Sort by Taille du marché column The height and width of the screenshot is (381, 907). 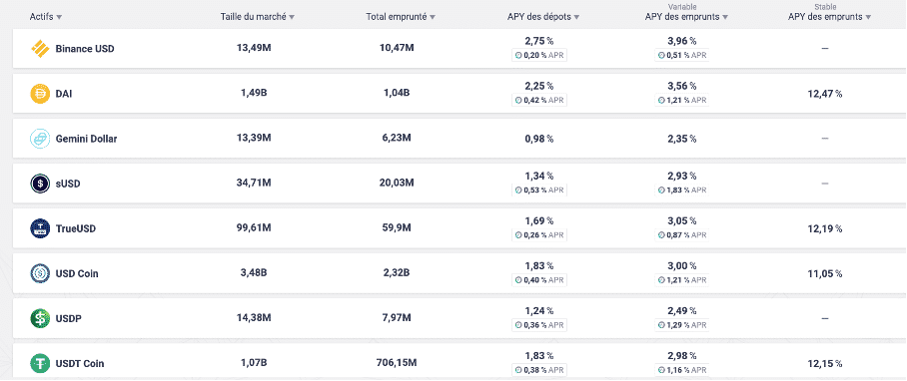258,17
